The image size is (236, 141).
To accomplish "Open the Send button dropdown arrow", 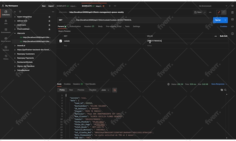I will point(225,20).
